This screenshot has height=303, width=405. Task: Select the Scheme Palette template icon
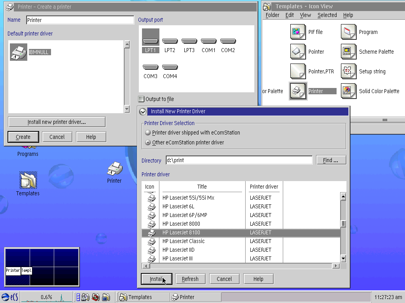(x=348, y=52)
